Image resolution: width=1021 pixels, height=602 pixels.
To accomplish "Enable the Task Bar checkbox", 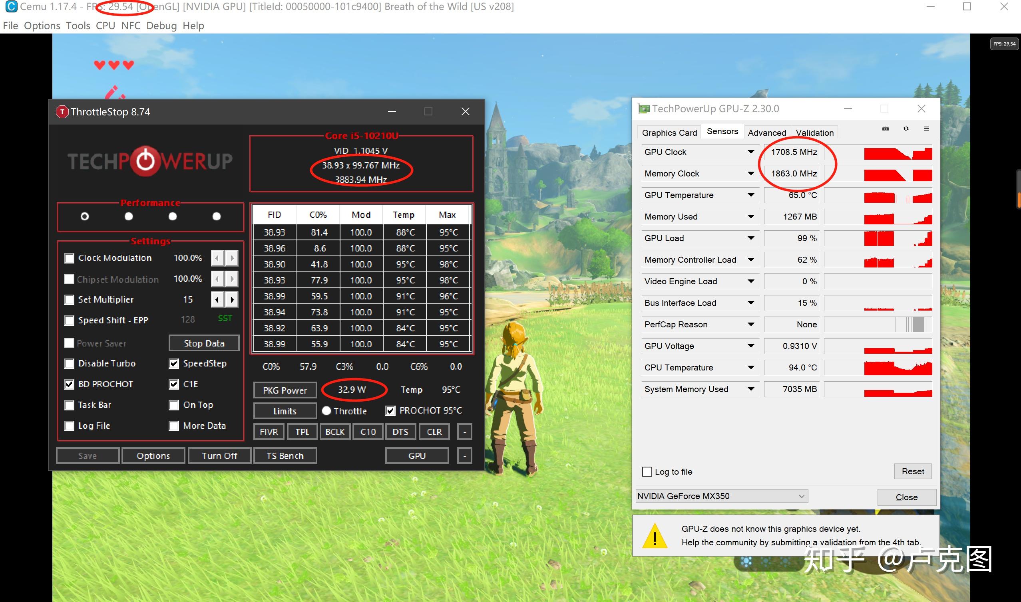I will 70,405.
